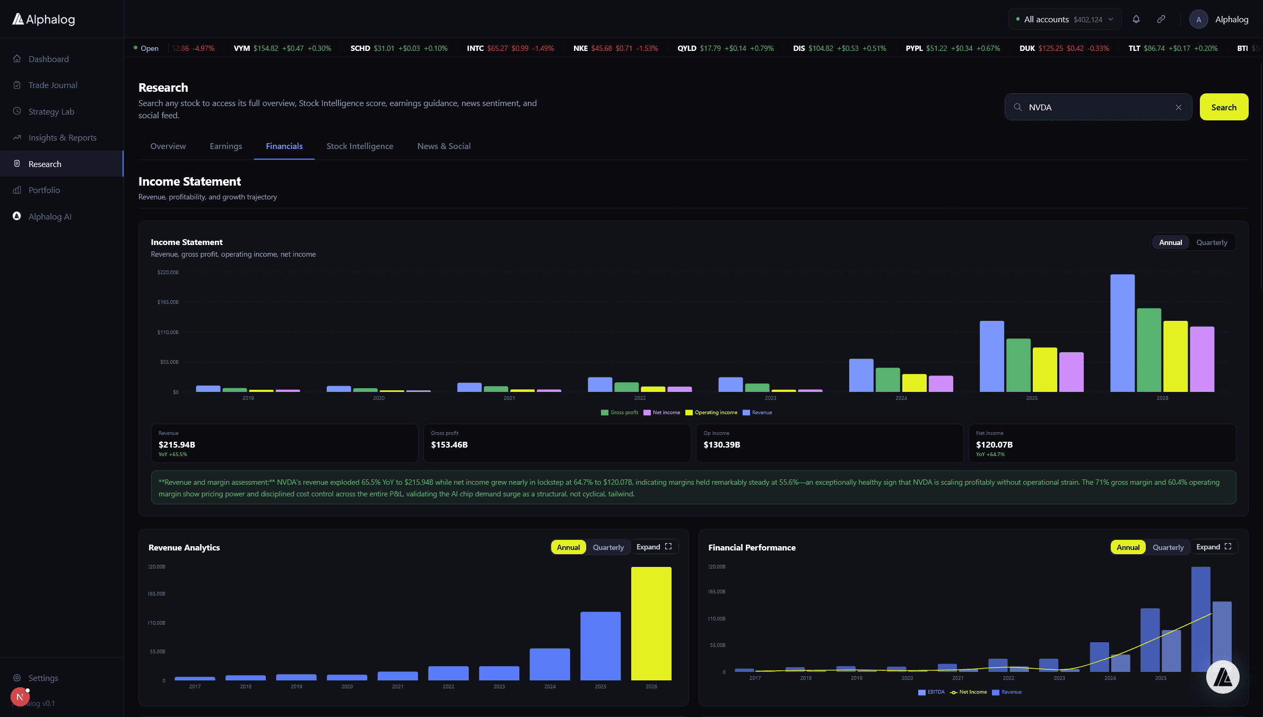Open Alphalog AI in sidebar
This screenshot has height=717, width=1263.
point(62,216)
